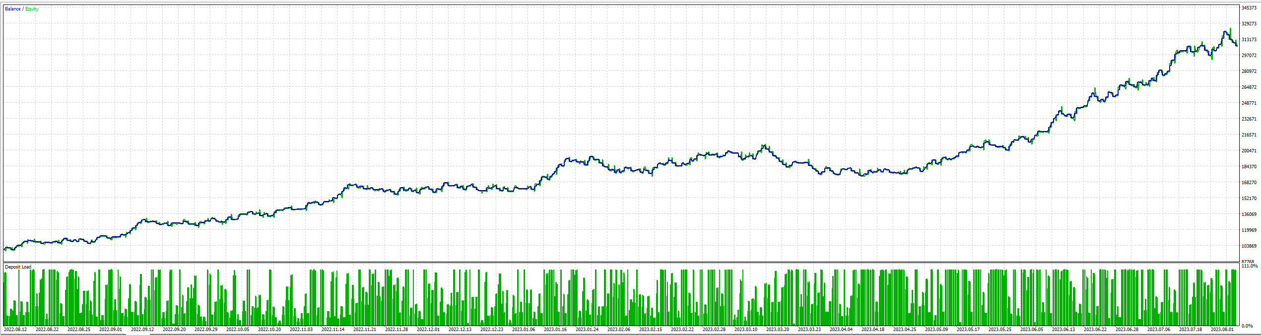Click the 232671 axis value
Viewport: 1261px width, 335px height.
1249,119
